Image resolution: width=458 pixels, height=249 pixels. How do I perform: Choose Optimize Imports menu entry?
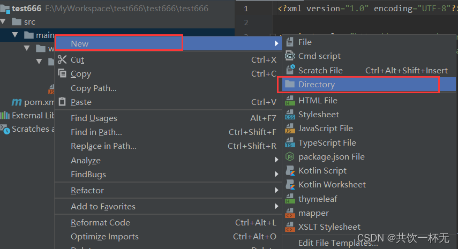[168, 237]
